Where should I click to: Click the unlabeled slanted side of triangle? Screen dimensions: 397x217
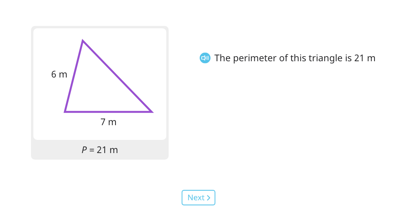click(117, 76)
